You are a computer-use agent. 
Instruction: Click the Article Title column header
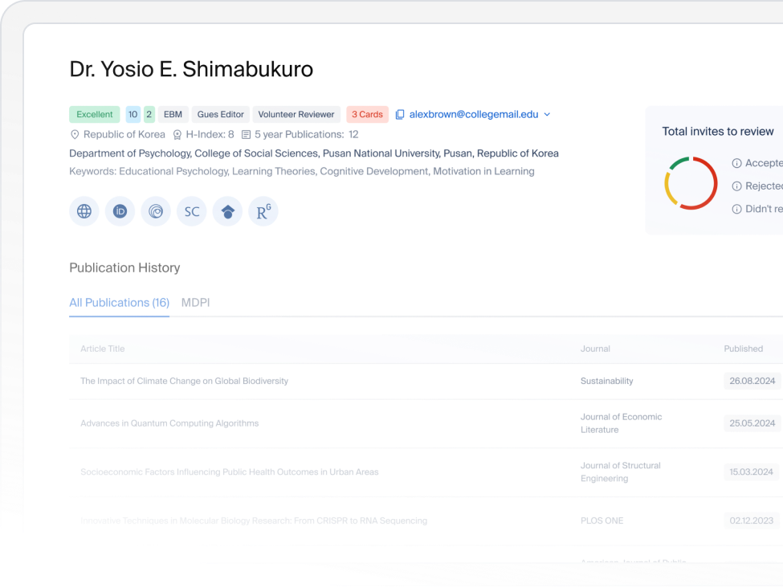(103, 349)
